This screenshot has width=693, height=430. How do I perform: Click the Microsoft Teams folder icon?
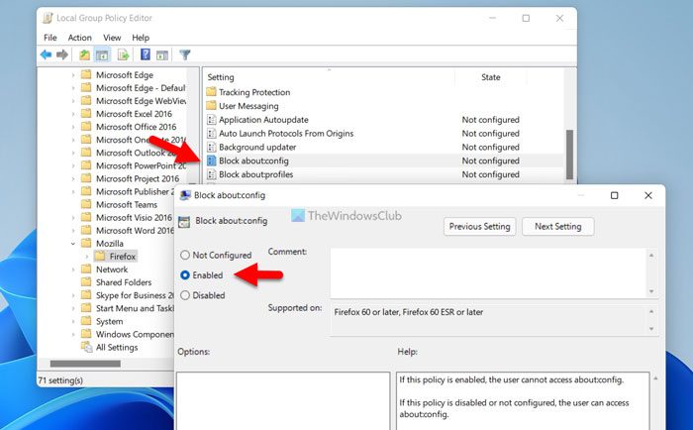[x=86, y=204]
